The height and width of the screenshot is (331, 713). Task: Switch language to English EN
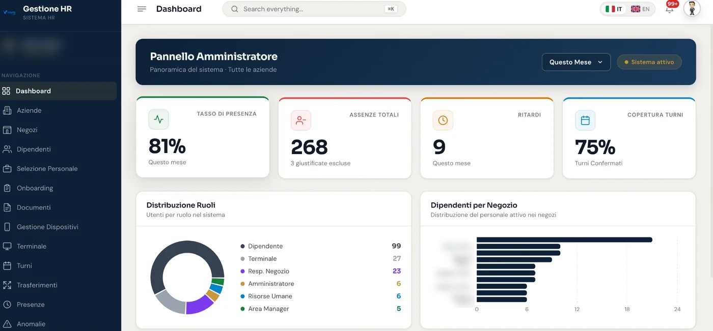point(640,9)
